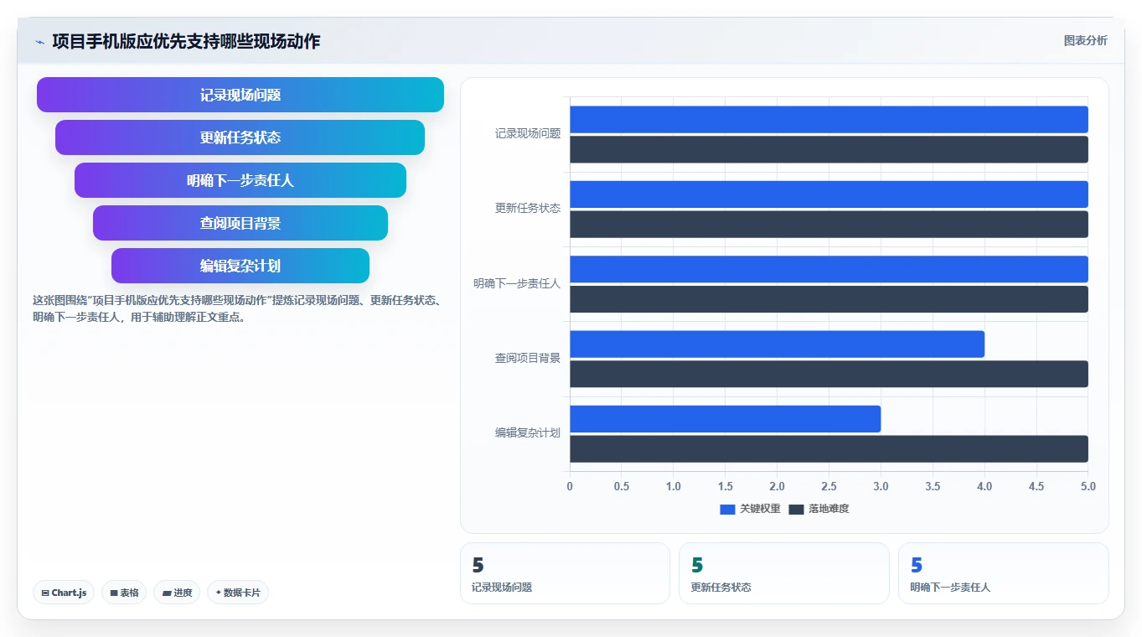Click the page title 项目手机版应优先支持哪些现场动作
The height and width of the screenshot is (637, 1142).
click(x=186, y=41)
